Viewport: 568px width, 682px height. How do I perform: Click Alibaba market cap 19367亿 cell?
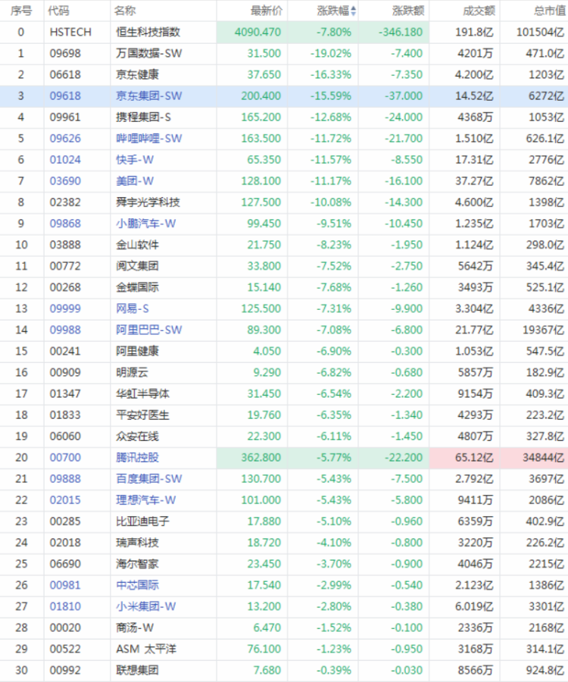click(543, 330)
